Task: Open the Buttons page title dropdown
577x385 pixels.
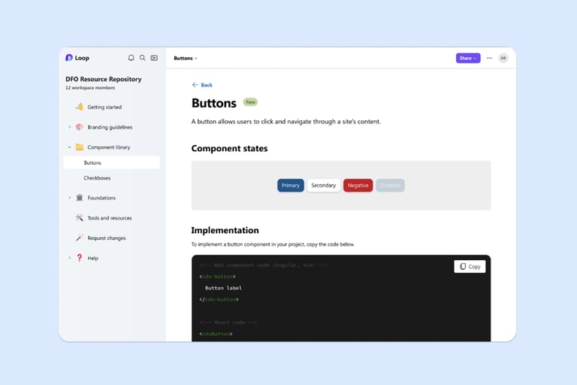Action: [186, 58]
